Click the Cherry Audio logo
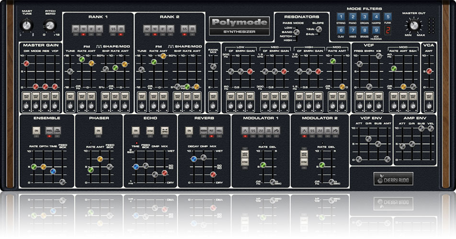Viewport: 456px width, 239px height. 393,180
